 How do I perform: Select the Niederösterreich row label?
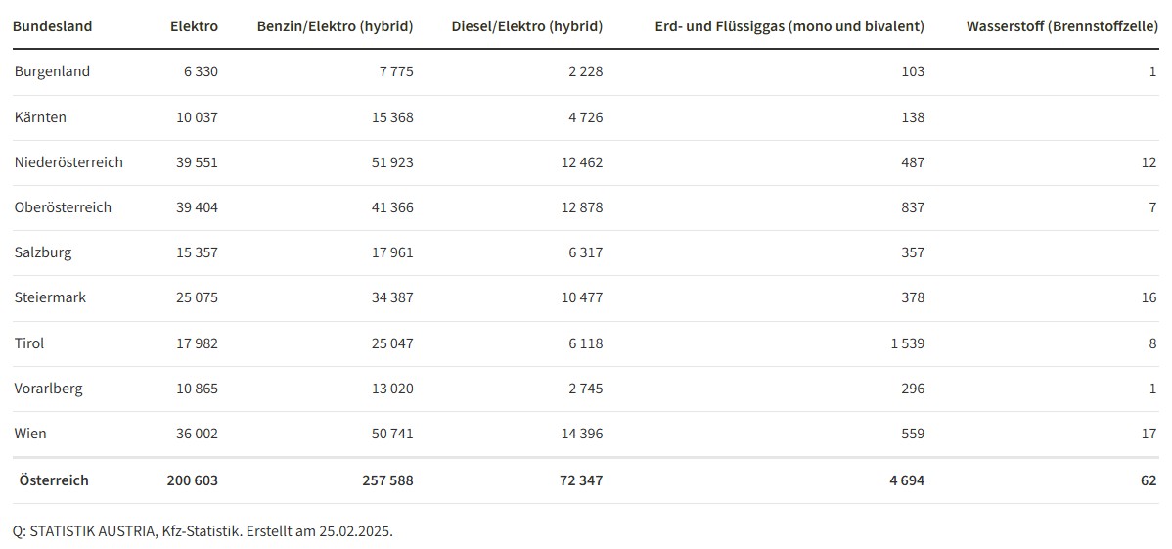pyautogui.click(x=68, y=162)
